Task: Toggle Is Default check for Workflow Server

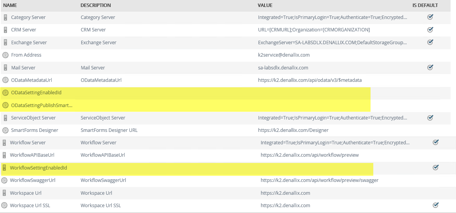Action: 435,142
